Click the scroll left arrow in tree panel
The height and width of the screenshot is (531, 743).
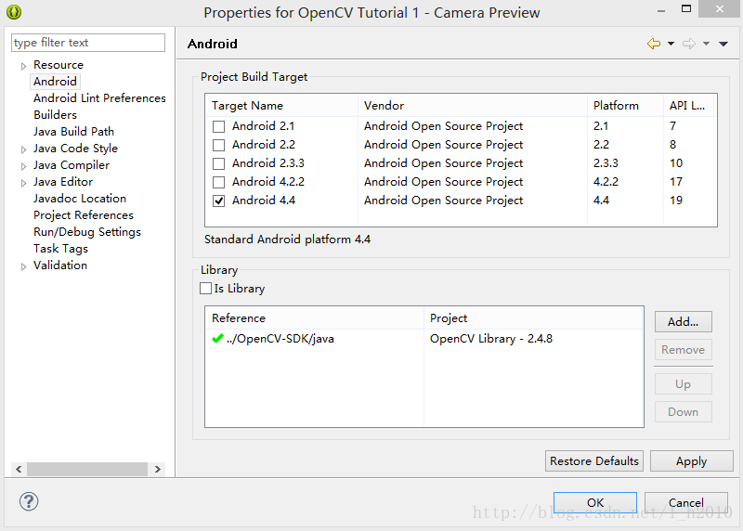pos(19,469)
